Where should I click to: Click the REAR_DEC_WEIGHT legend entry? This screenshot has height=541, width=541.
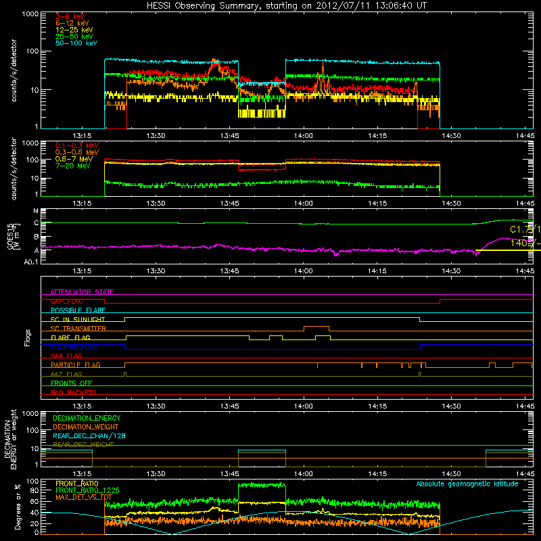coord(83,445)
